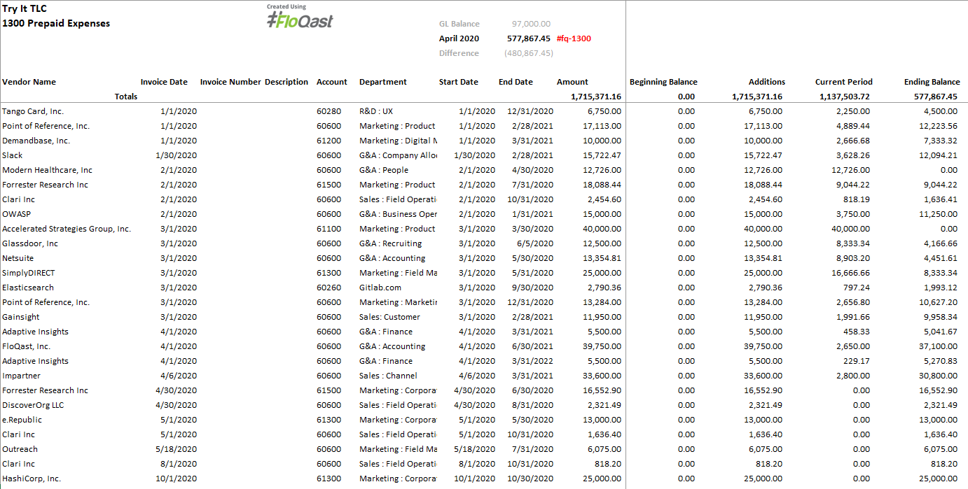This screenshot has height=489, width=968.
Task: Click the 'Modern Healthcare, Inc' vendor cell
Action: point(47,170)
